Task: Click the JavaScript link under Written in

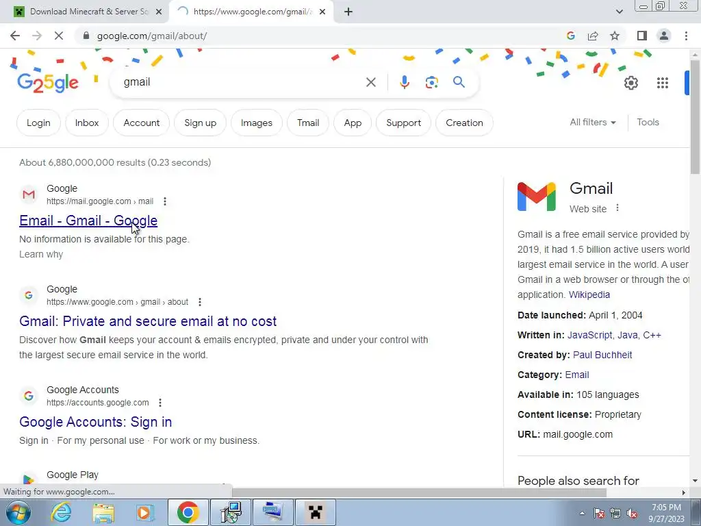Action: pyautogui.click(x=589, y=335)
